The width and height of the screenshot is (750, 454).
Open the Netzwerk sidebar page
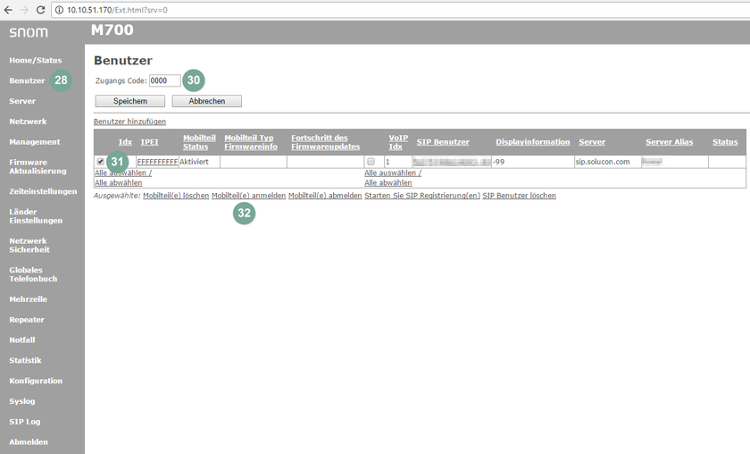pyautogui.click(x=28, y=122)
